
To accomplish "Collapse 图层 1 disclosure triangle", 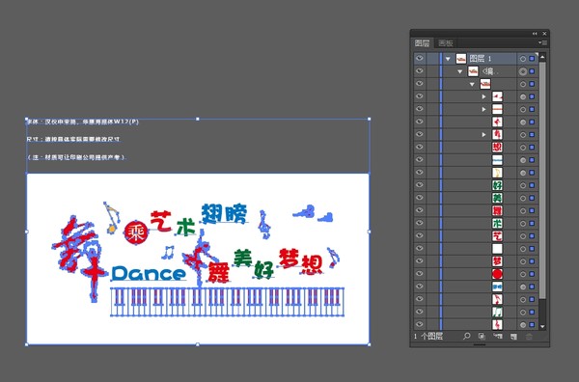I will point(448,59).
